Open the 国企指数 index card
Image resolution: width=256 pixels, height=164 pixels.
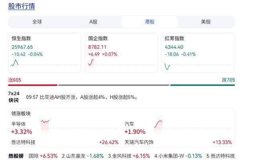click(121, 53)
